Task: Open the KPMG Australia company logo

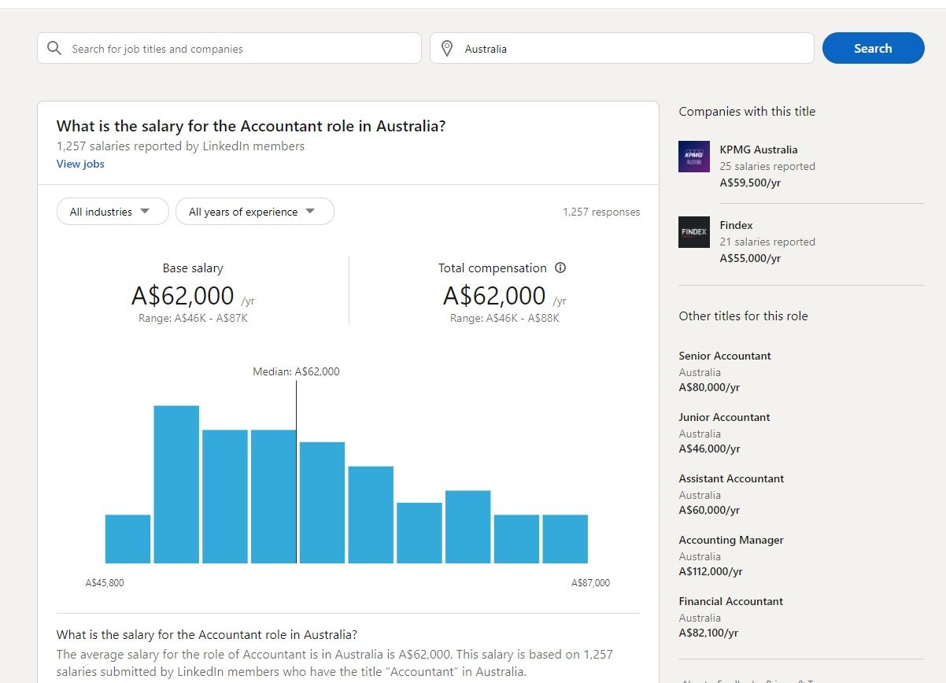Action: pyautogui.click(x=693, y=157)
